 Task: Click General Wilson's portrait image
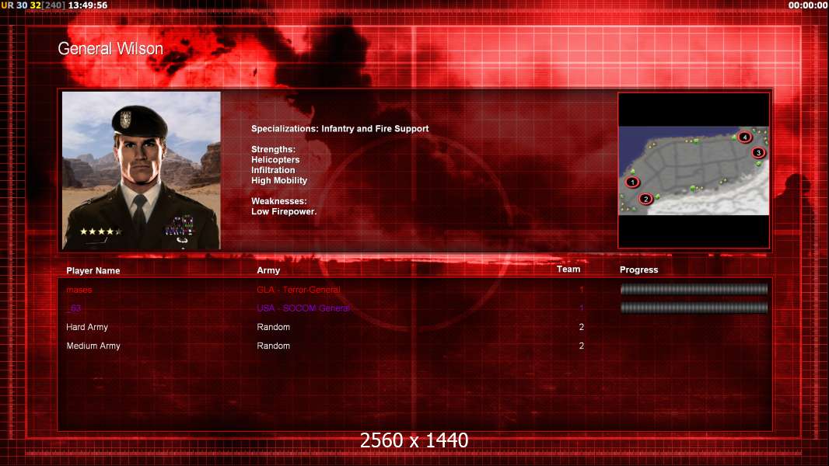[x=142, y=170]
